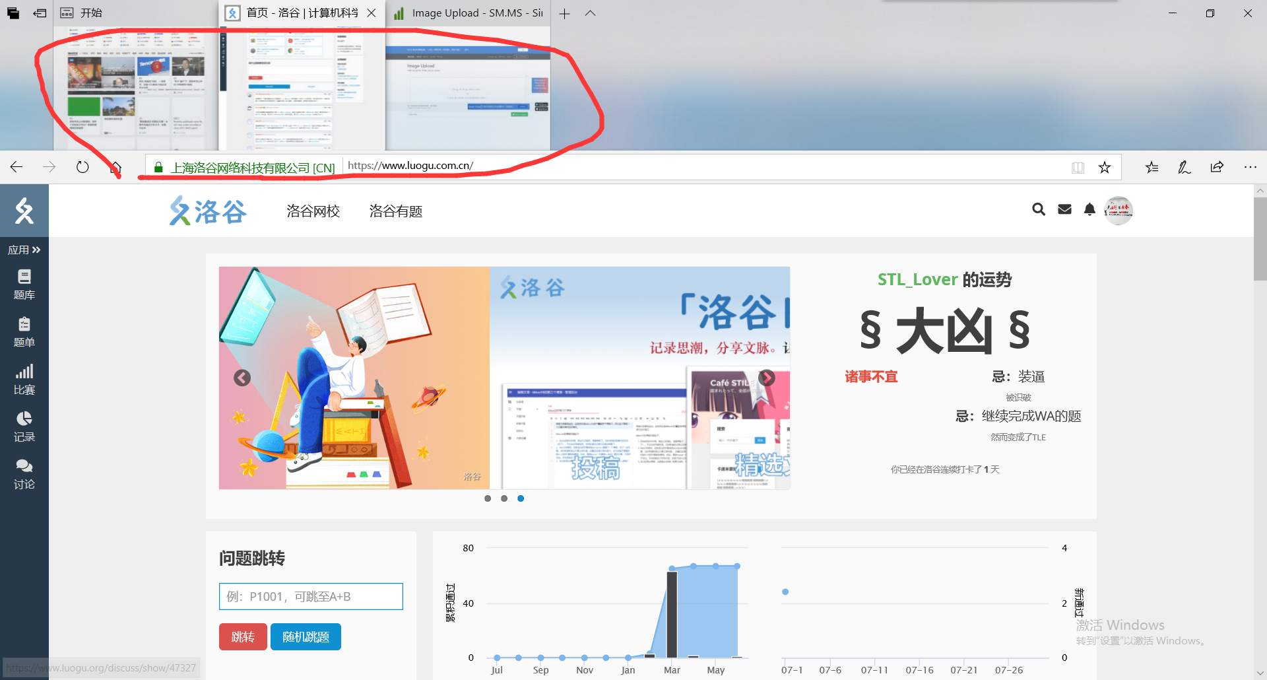
Task: Click the add notes pen icon
Action: point(1185,168)
